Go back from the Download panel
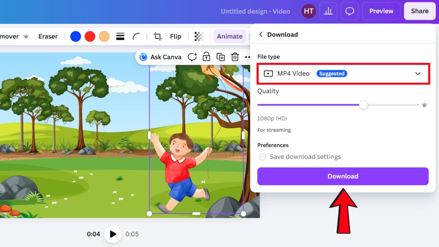The height and width of the screenshot is (247, 439). pyautogui.click(x=260, y=34)
